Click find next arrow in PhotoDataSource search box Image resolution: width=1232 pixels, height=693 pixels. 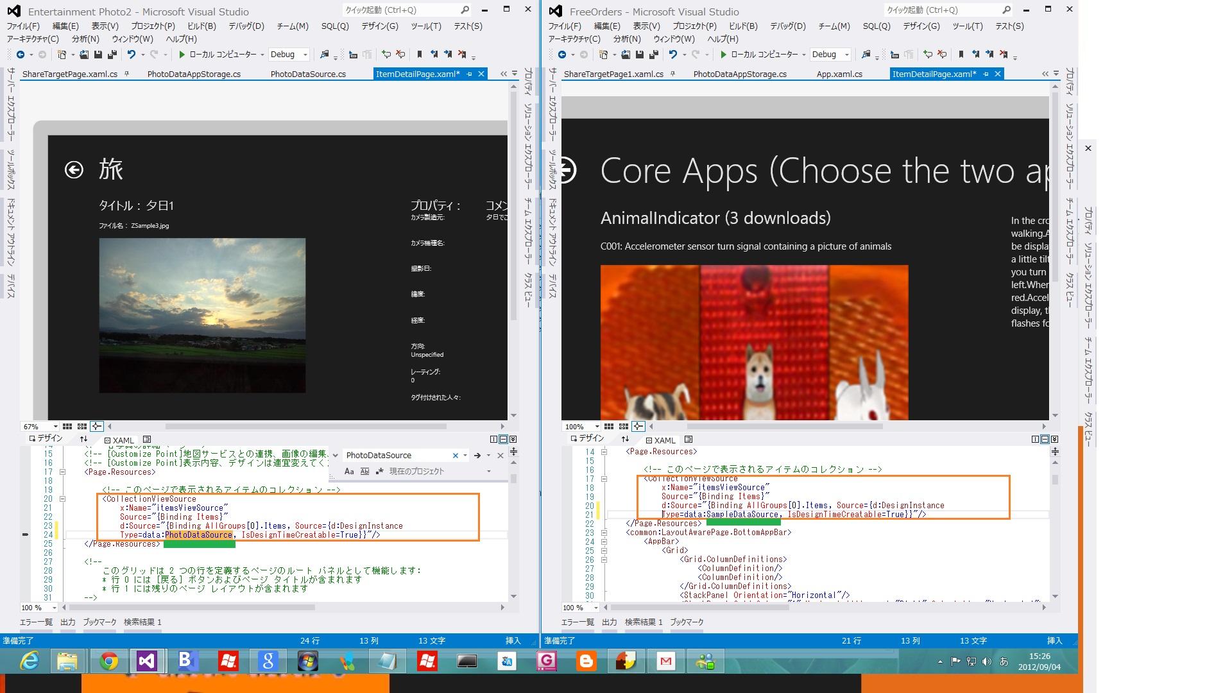477,456
